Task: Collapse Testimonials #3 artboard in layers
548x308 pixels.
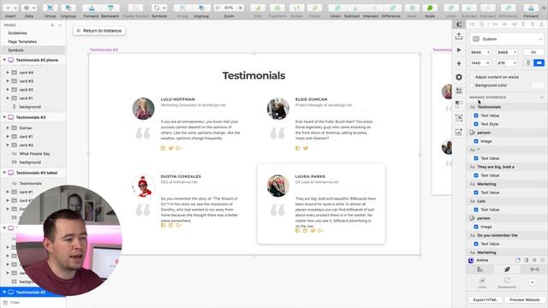Action: (4, 117)
